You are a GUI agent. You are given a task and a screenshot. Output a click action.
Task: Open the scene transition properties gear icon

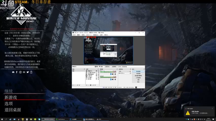click(130, 71)
